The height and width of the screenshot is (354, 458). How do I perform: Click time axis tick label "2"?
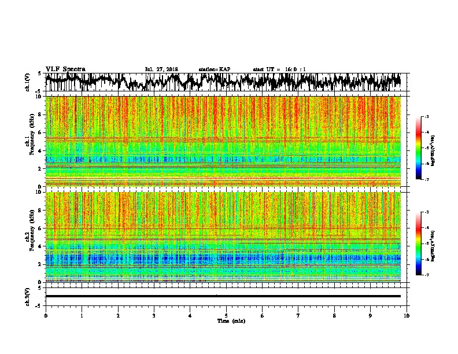[118, 316]
